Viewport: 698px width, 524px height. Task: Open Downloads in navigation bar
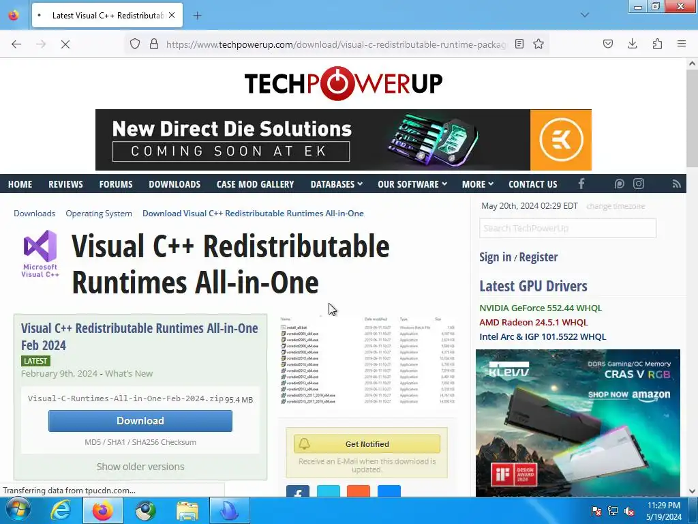point(174,184)
